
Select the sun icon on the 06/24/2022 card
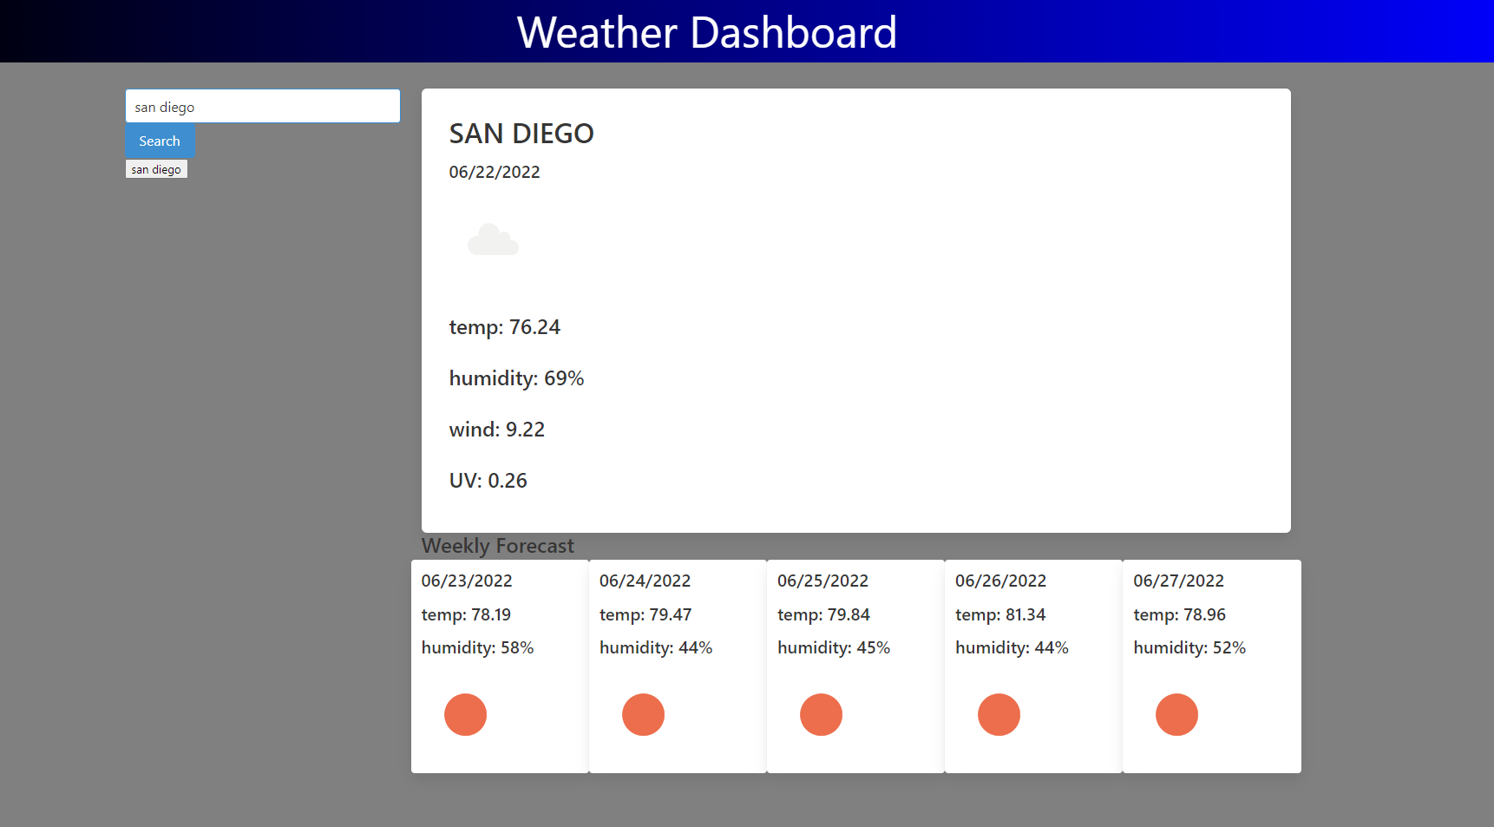coord(643,714)
